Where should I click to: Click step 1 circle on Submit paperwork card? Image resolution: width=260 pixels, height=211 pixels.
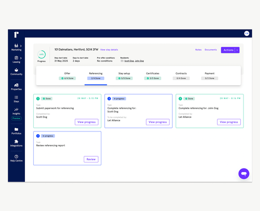(x=38, y=99)
